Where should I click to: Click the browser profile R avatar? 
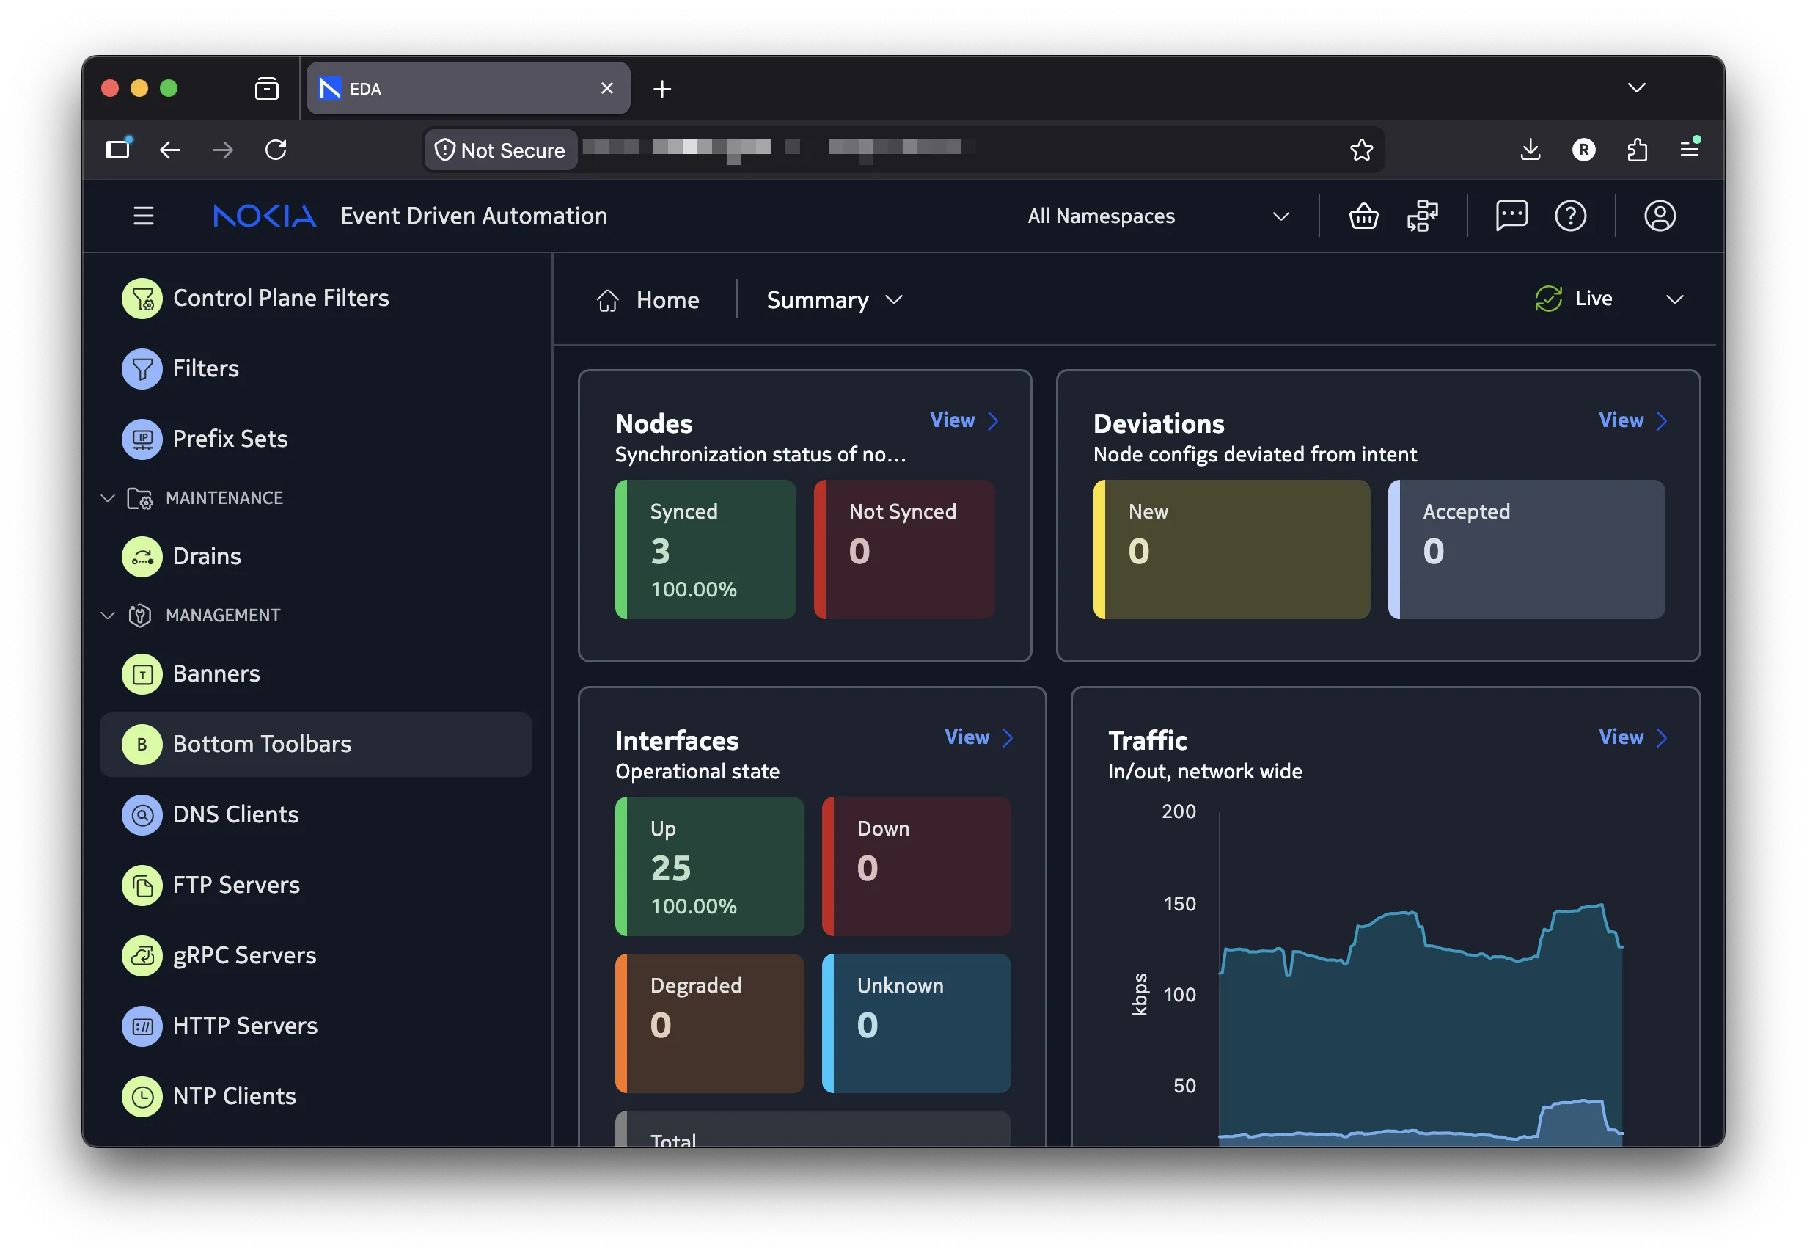[1583, 150]
